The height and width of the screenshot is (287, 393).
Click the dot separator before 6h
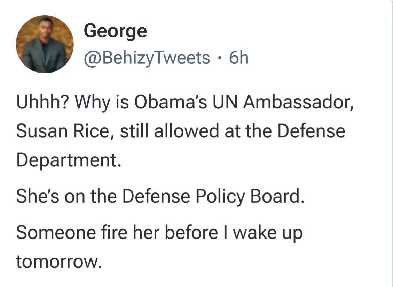pyautogui.click(x=220, y=59)
